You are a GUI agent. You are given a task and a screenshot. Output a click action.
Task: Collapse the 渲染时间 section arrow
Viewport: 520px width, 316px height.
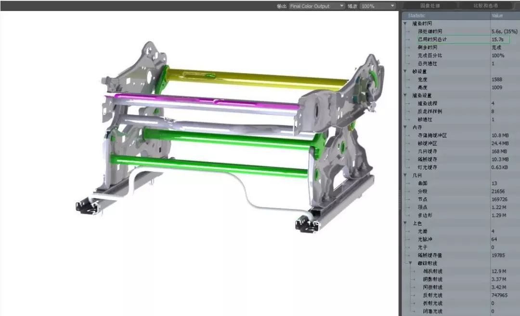click(405, 23)
